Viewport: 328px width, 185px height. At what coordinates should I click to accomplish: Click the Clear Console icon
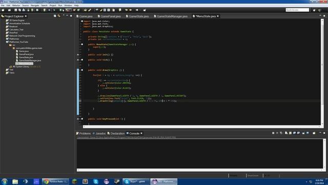pyautogui.click(x=286, y=133)
